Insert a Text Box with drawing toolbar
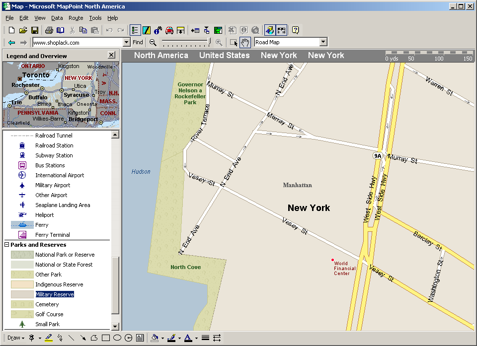Image resolution: width=477 pixels, height=346 pixels. [140, 338]
